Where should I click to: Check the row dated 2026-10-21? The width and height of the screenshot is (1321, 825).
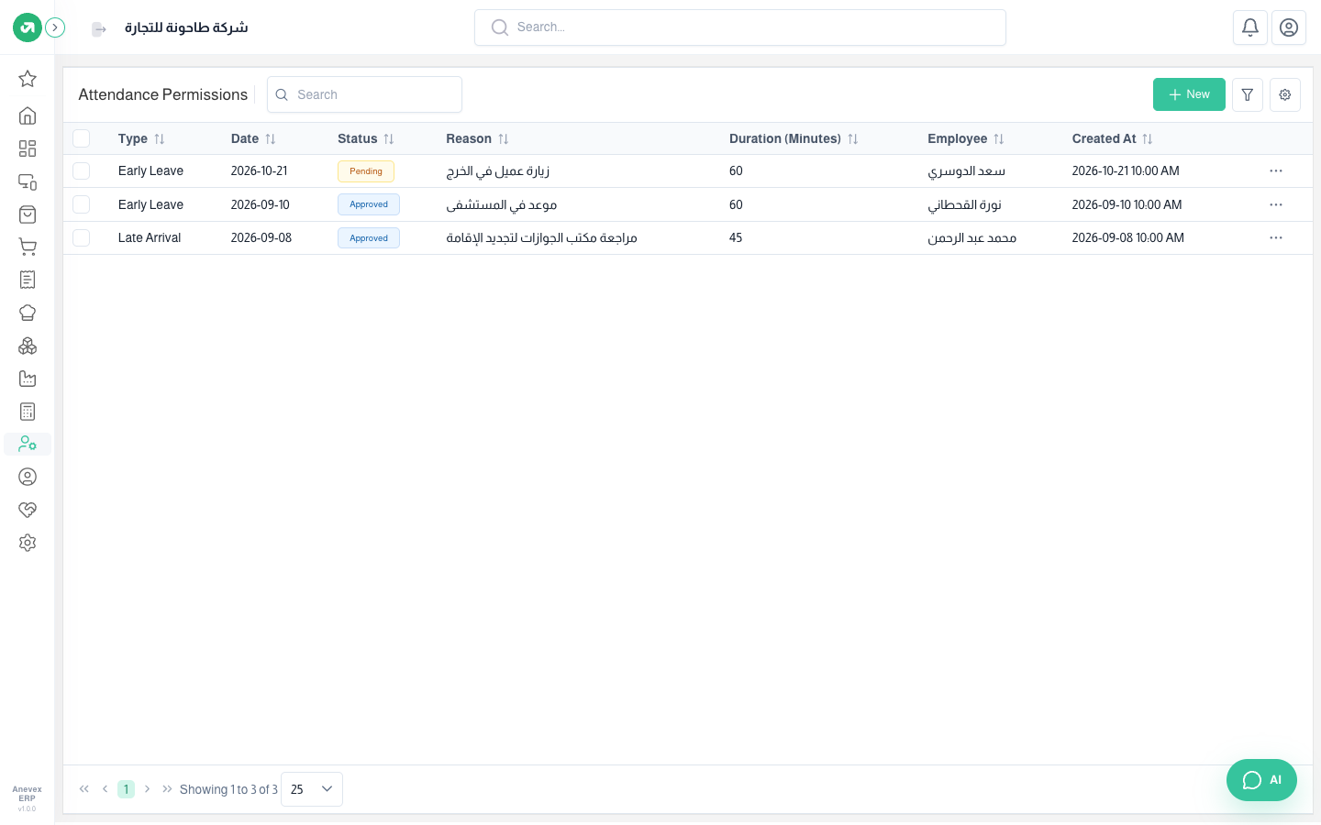point(82,171)
